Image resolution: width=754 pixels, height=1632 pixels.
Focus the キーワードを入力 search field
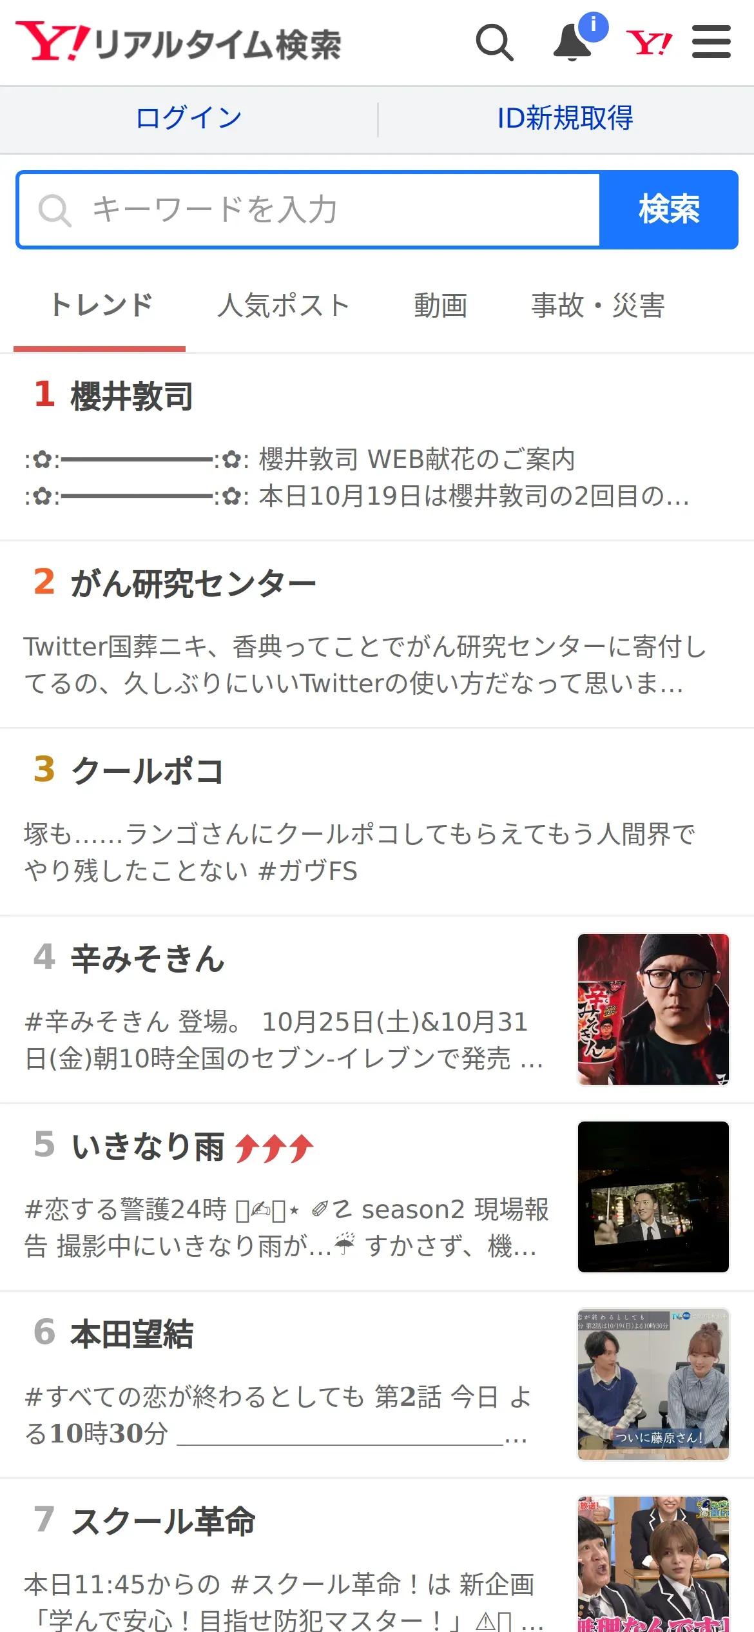click(309, 210)
